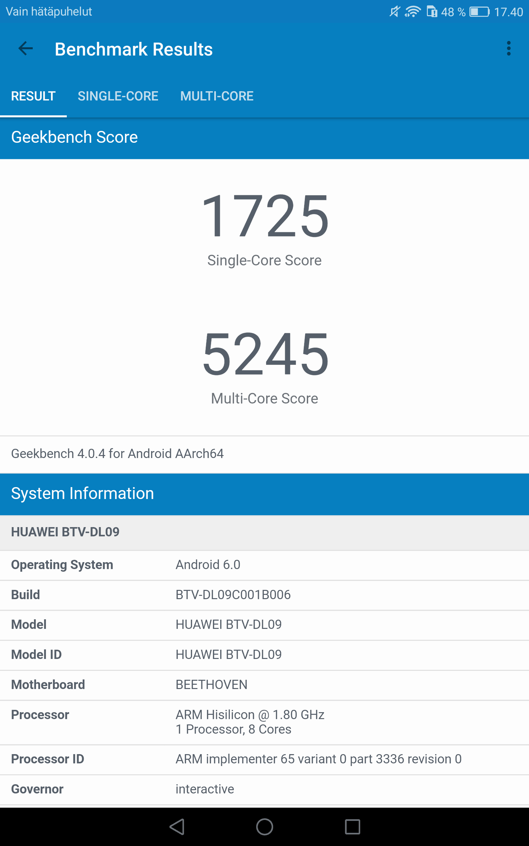The width and height of the screenshot is (529, 846).
Task: Select the Motherboard BEETHOVEN row
Action: point(264,684)
